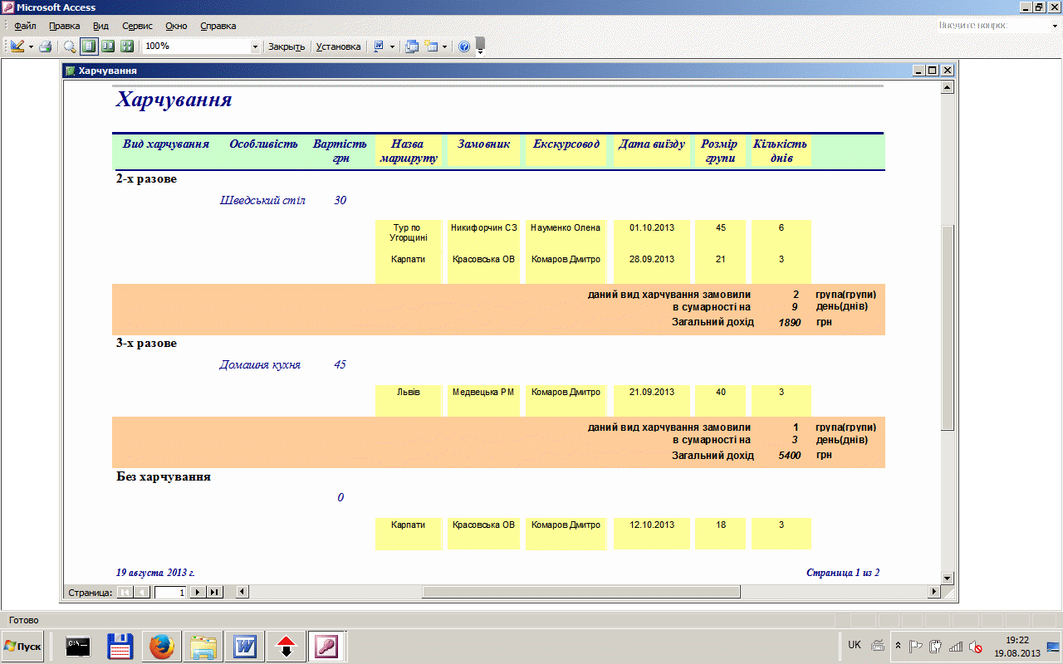Jump to the last report page

[214, 592]
